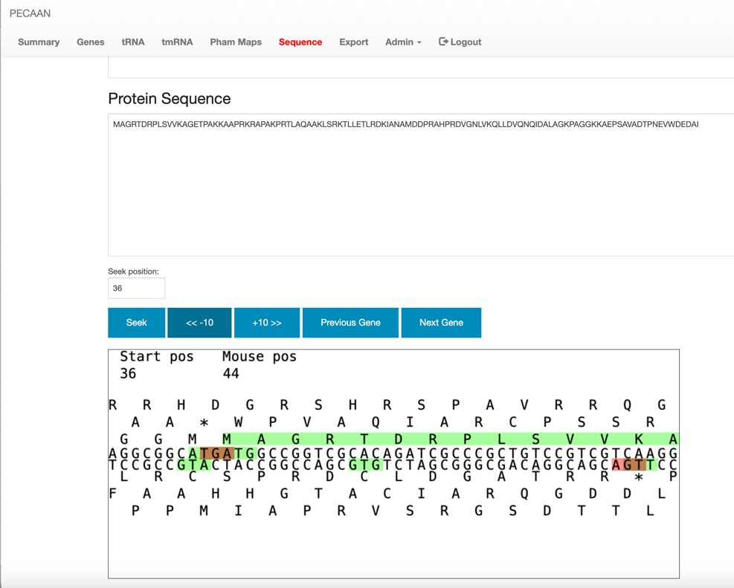Switch to the Genes tab
Image resolution: width=734 pixels, height=588 pixels.
pos(91,42)
